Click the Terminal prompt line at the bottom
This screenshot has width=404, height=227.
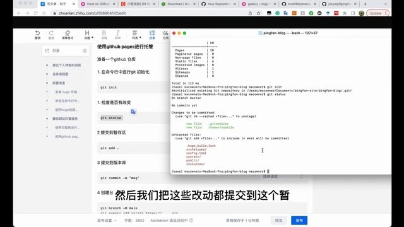point(220,172)
